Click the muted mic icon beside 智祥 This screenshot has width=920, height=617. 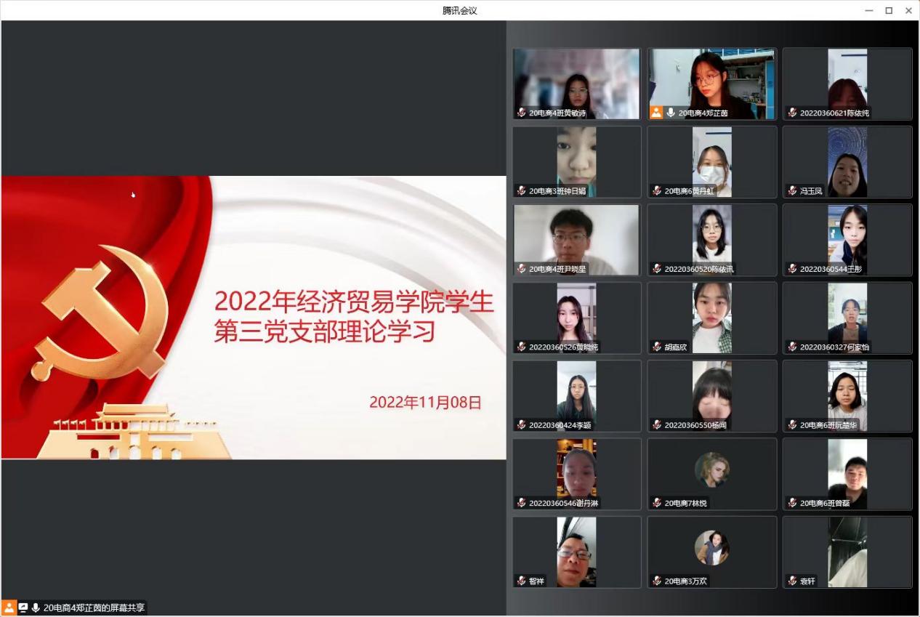(x=521, y=581)
